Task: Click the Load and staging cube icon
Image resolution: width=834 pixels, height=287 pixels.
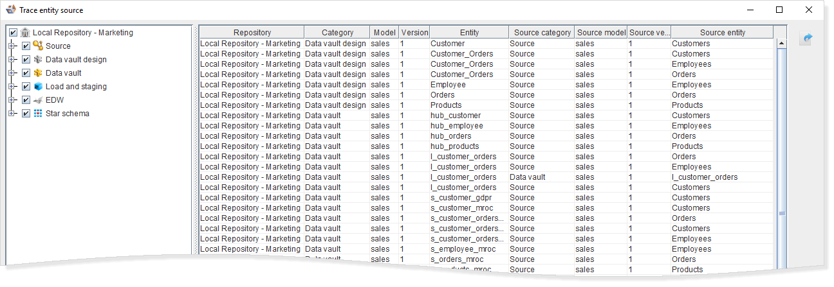Action: (38, 87)
